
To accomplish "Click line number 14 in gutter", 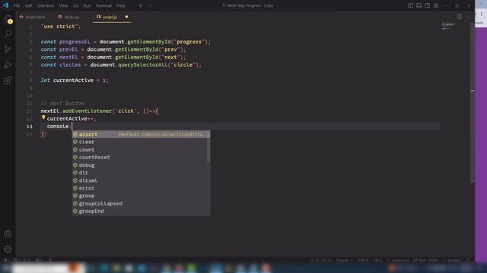I will tap(29, 127).
